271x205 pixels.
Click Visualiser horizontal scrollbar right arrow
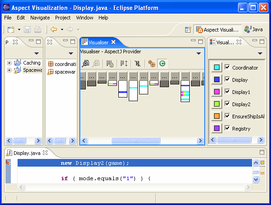(x=200, y=140)
